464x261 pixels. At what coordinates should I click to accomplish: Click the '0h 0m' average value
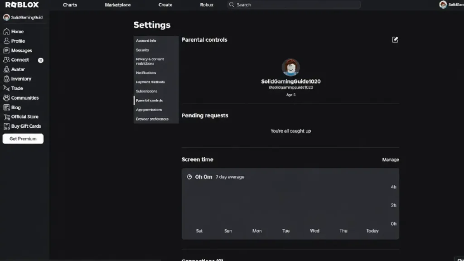[x=203, y=177]
